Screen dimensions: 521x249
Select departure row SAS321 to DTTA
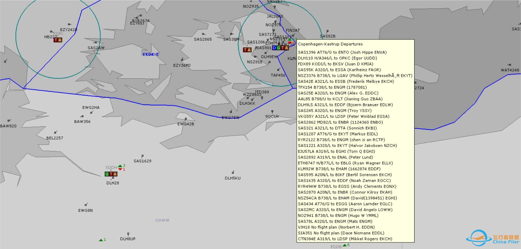[337, 128]
